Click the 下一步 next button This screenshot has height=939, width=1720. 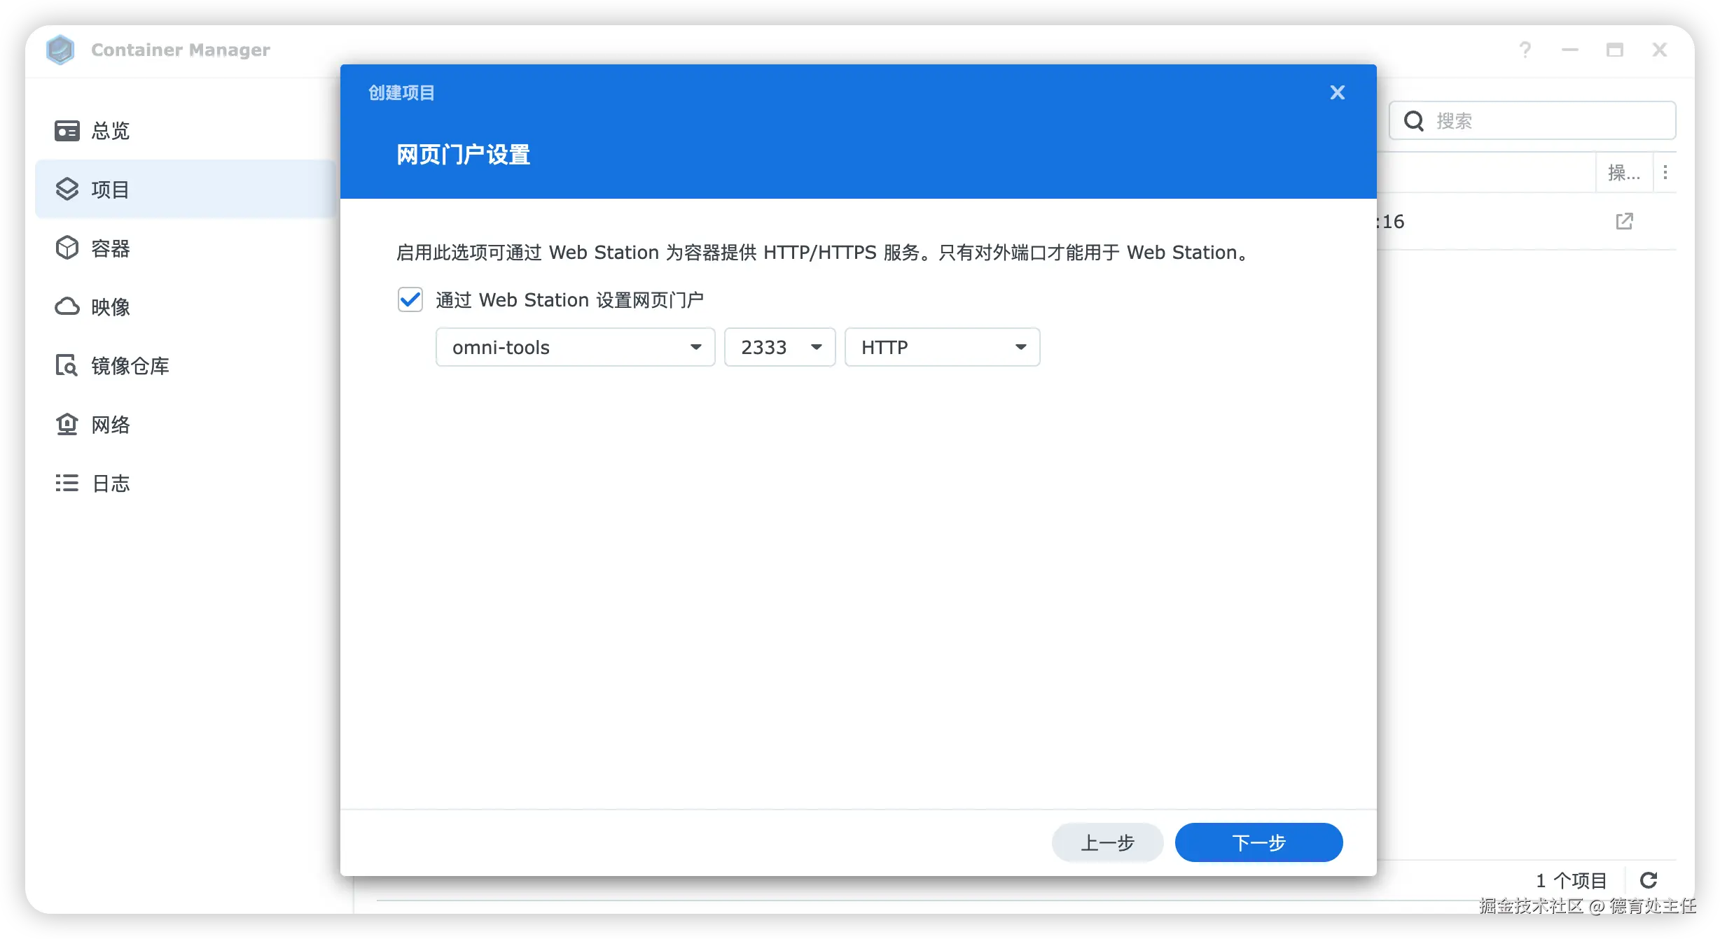click(x=1258, y=842)
